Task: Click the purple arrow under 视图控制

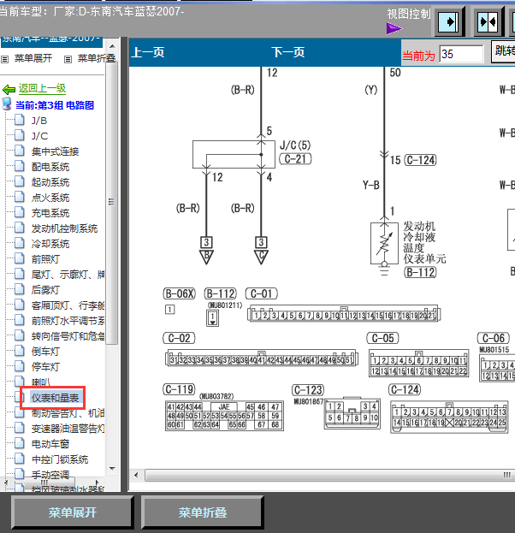Action: pyautogui.click(x=394, y=28)
